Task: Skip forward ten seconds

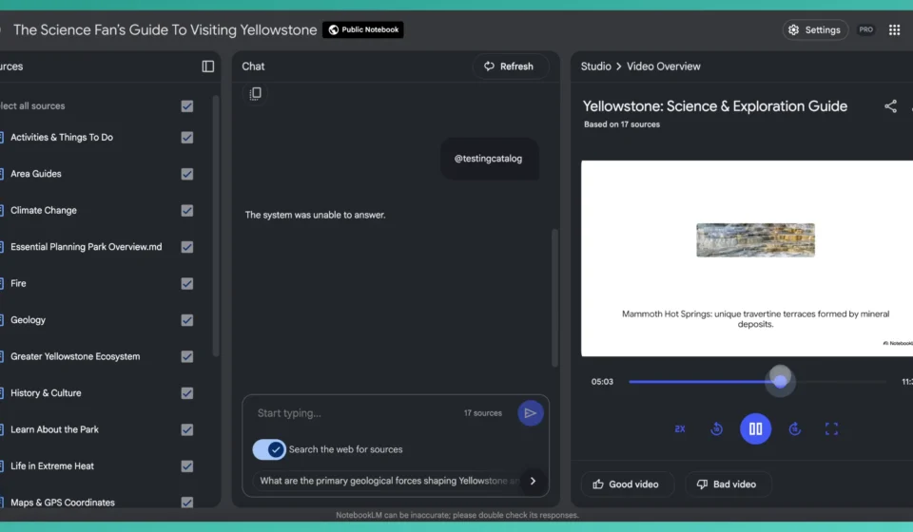Action: click(x=795, y=428)
